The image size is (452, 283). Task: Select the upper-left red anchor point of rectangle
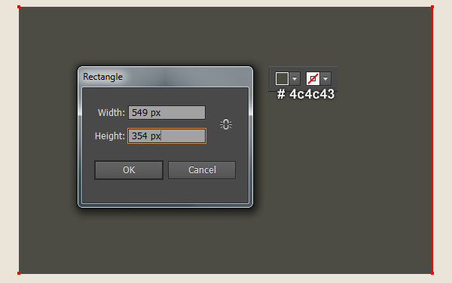click(19, 7)
